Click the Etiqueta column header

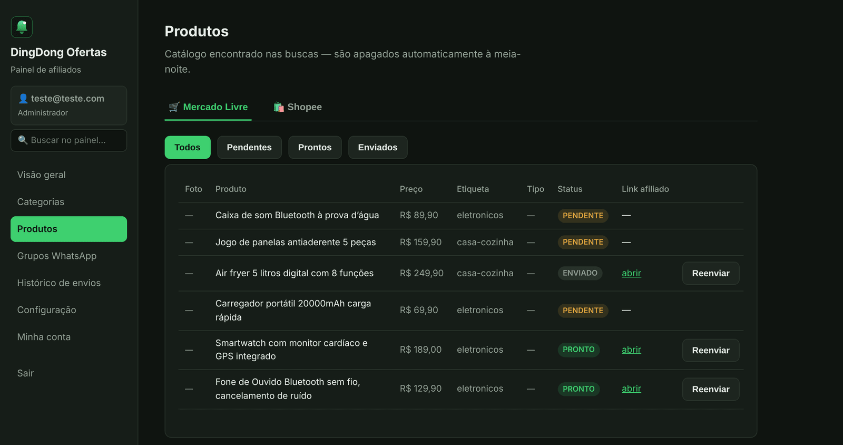(473, 189)
